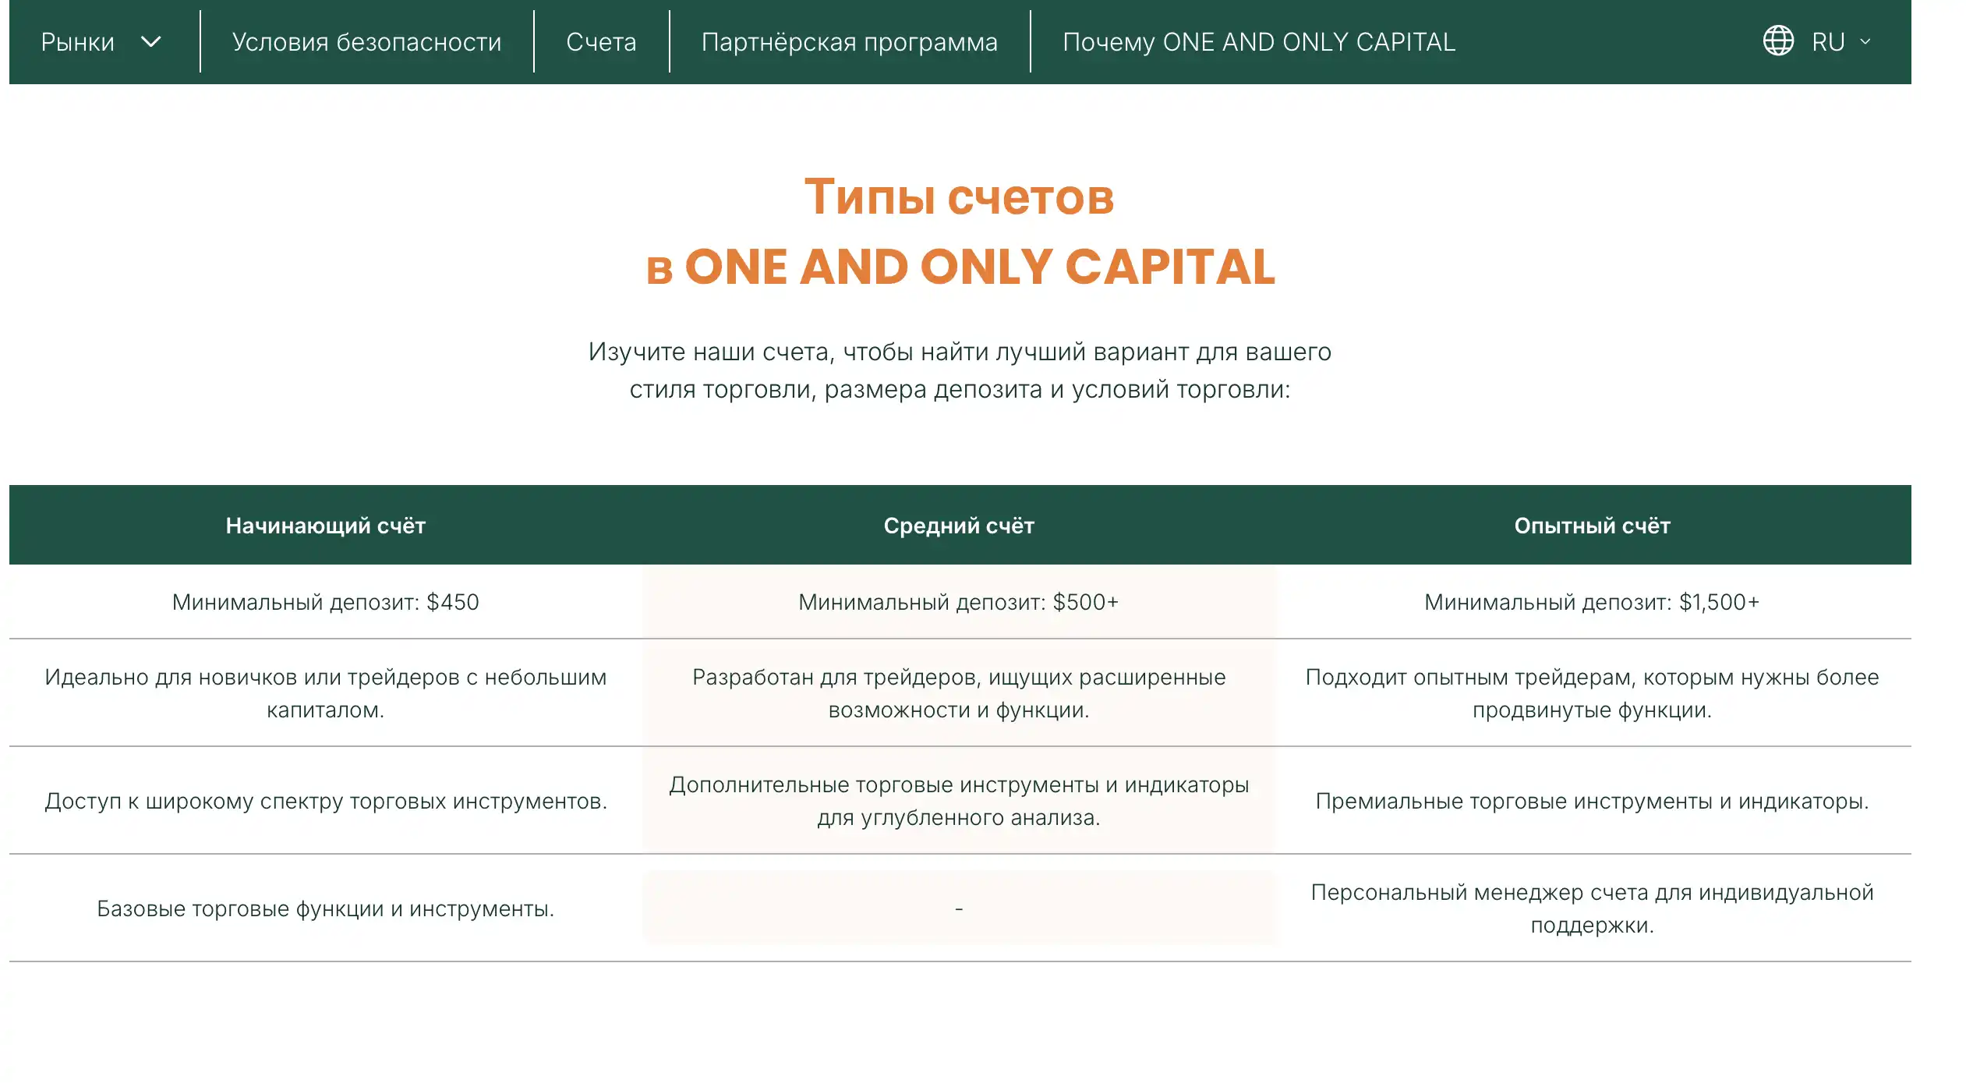Open the Счета navigation link

point(601,42)
